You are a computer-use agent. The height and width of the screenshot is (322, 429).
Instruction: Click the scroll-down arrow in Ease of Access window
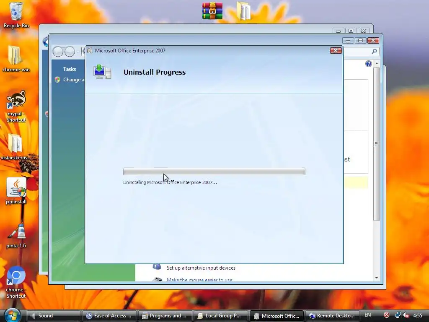pyautogui.click(x=377, y=278)
